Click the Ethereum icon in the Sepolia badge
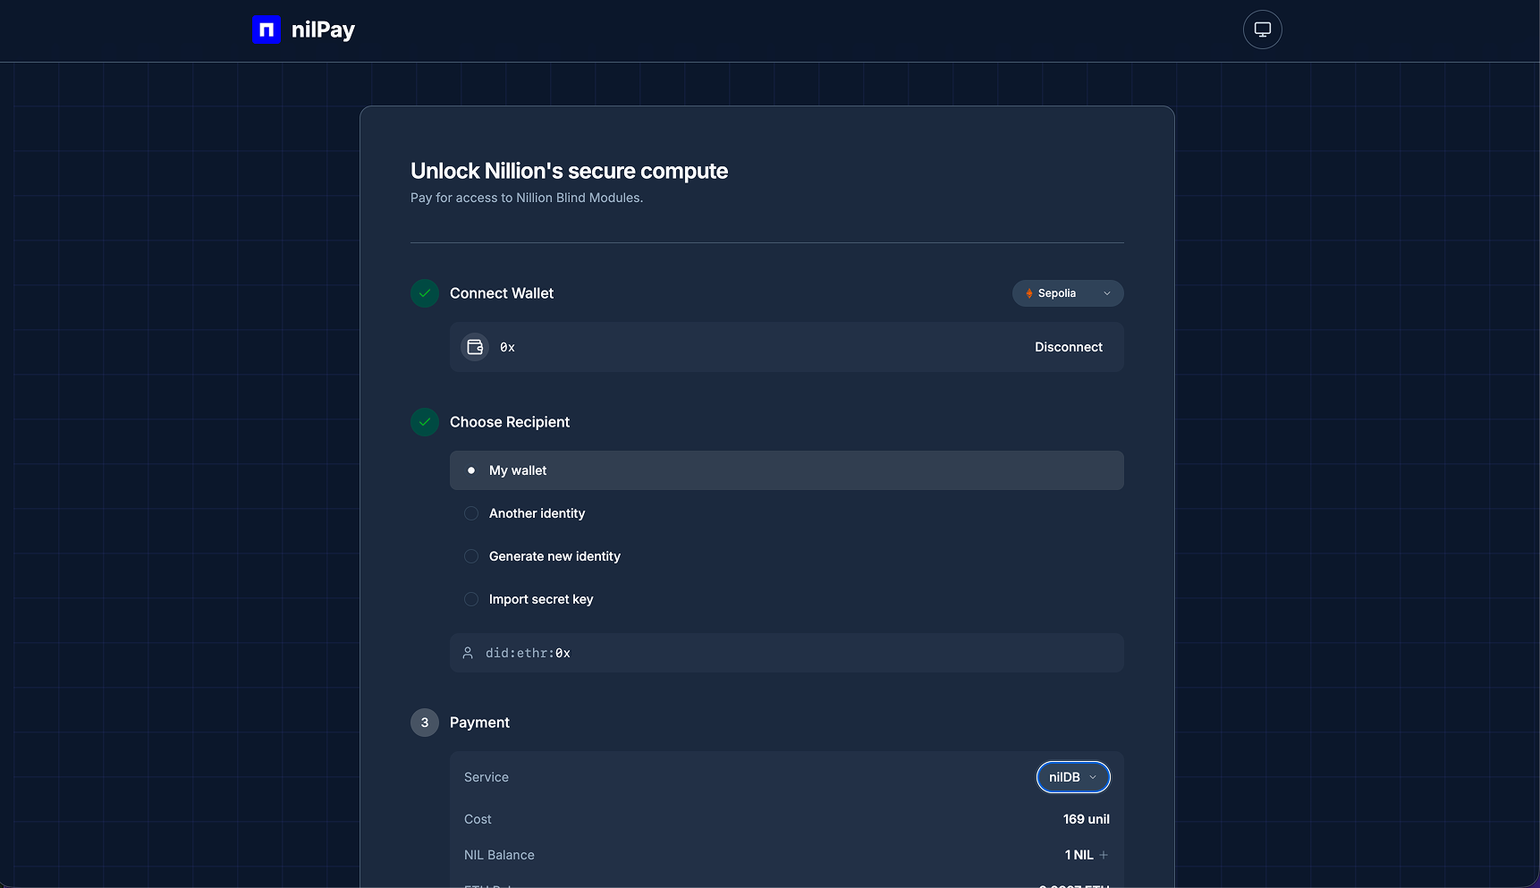The image size is (1540, 888). click(1028, 293)
